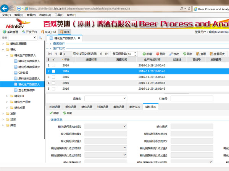Click the 订单号 input field
The image size is (229, 171).
(x=192, y=98)
